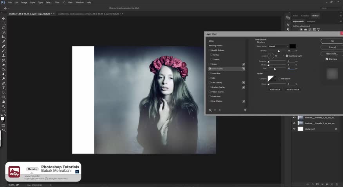Toggle Quick Mask mode icon
This screenshot has width=343, height=187.
coord(4,125)
